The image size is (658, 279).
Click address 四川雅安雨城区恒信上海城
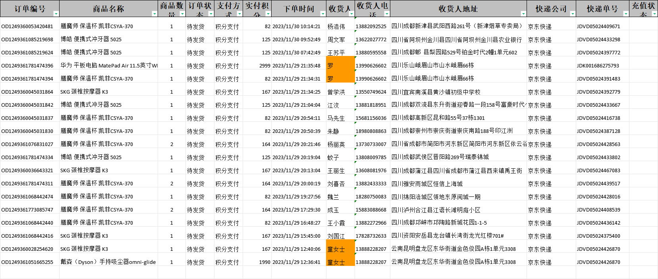[x=427, y=184]
